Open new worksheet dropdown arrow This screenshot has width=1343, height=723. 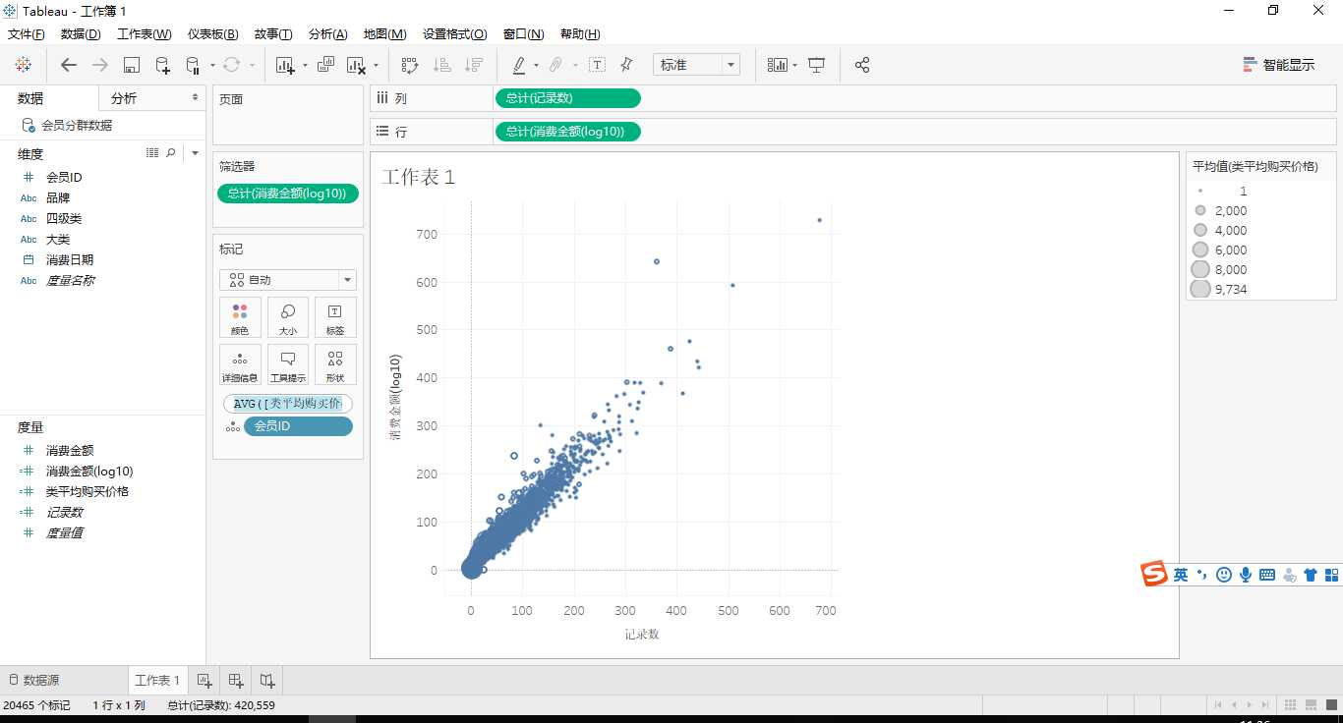(x=305, y=65)
